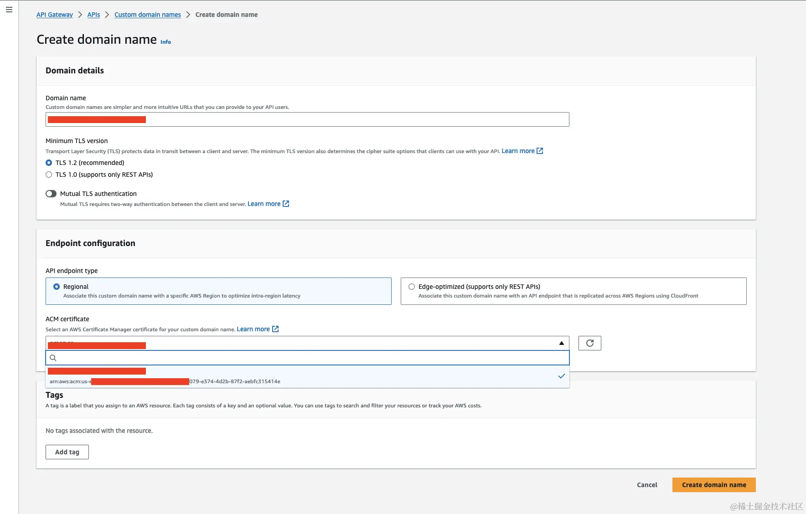Click the checkmark on the selected certificate
Image resolution: width=806 pixels, height=514 pixels.
(x=561, y=376)
